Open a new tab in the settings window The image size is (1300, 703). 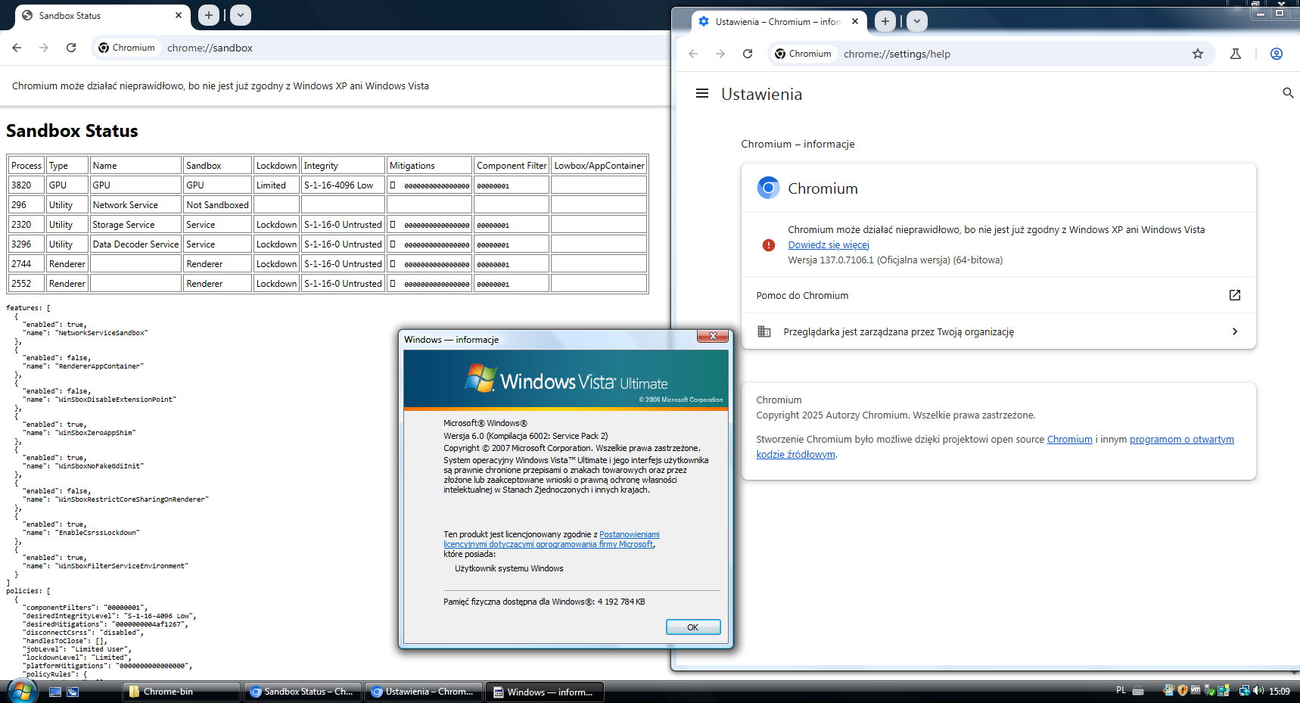tap(885, 21)
